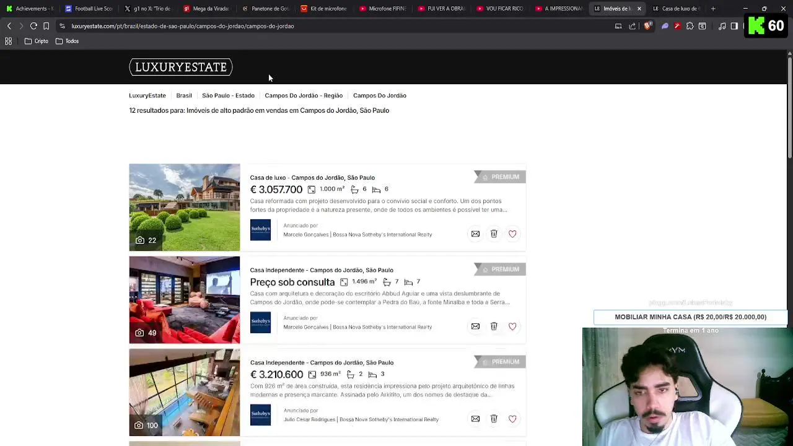Viewport: 793px width, 446px height.
Task: Open the Brave Shields lion icon
Action: [x=647, y=26]
